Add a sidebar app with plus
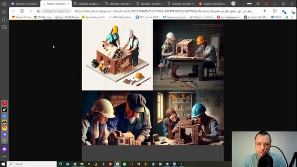 tap(5, 141)
